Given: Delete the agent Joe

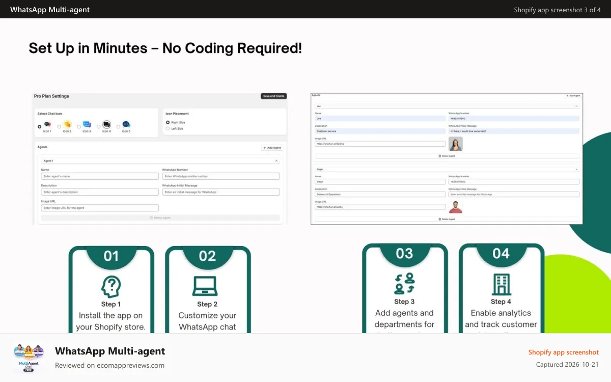Looking at the screenshot, I should coord(447,156).
